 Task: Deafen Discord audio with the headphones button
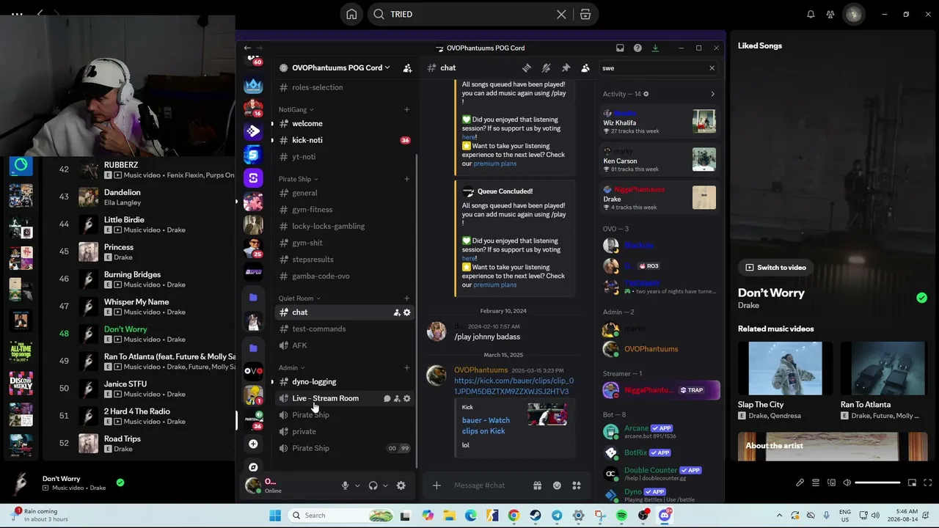pos(373,485)
